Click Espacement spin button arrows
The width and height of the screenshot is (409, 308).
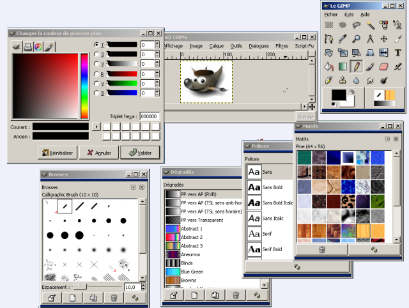[x=143, y=287]
